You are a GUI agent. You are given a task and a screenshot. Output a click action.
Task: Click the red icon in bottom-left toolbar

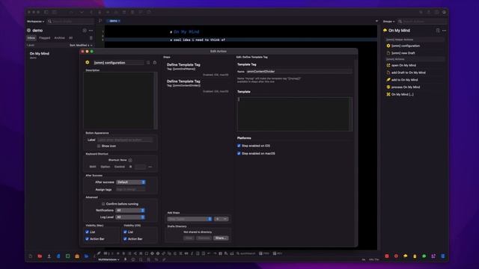pyautogui.click(x=40, y=256)
